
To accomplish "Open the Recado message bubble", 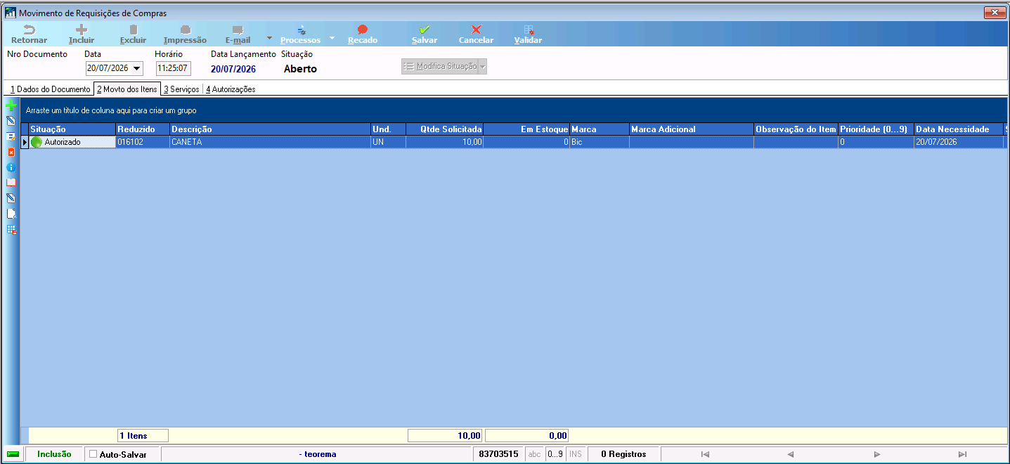I will point(363,30).
